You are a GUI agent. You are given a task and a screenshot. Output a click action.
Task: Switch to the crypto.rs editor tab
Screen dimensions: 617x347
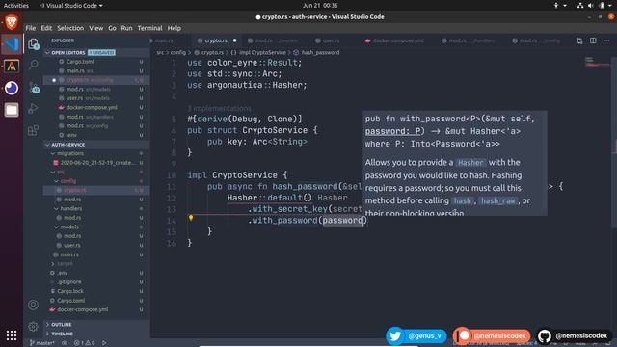[x=216, y=40]
